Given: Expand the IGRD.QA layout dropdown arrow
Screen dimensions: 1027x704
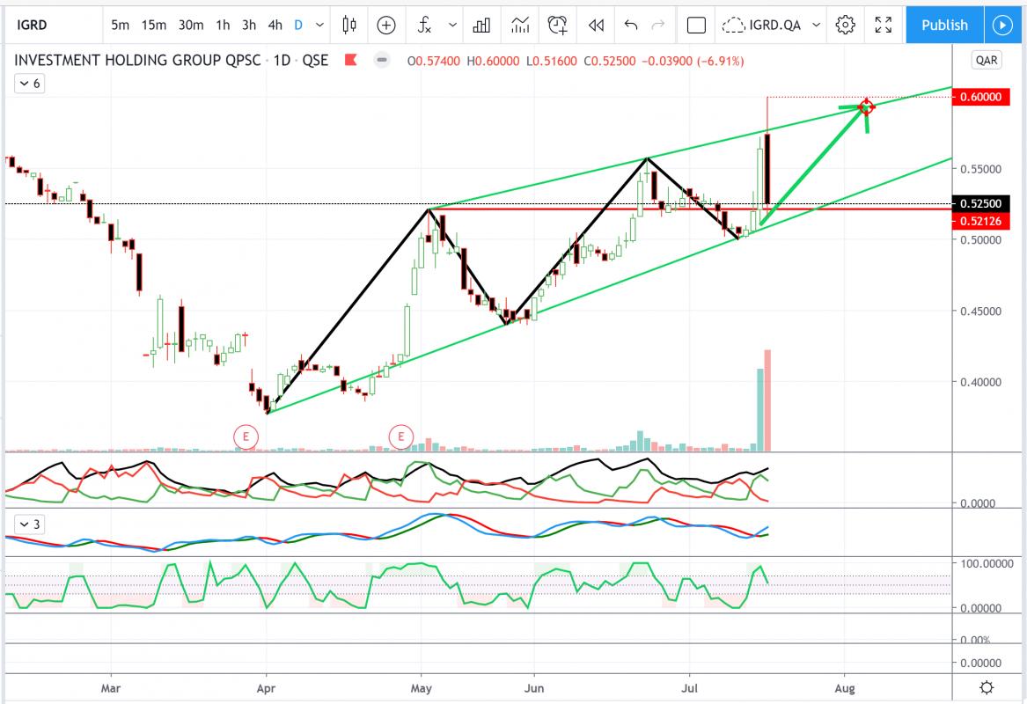Looking at the screenshot, I should pyautogui.click(x=816, y=25).
